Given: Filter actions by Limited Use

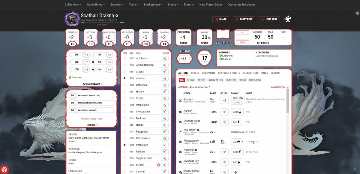Looking at the screenshot, I should pyautogui.click(x=255, y=80).
